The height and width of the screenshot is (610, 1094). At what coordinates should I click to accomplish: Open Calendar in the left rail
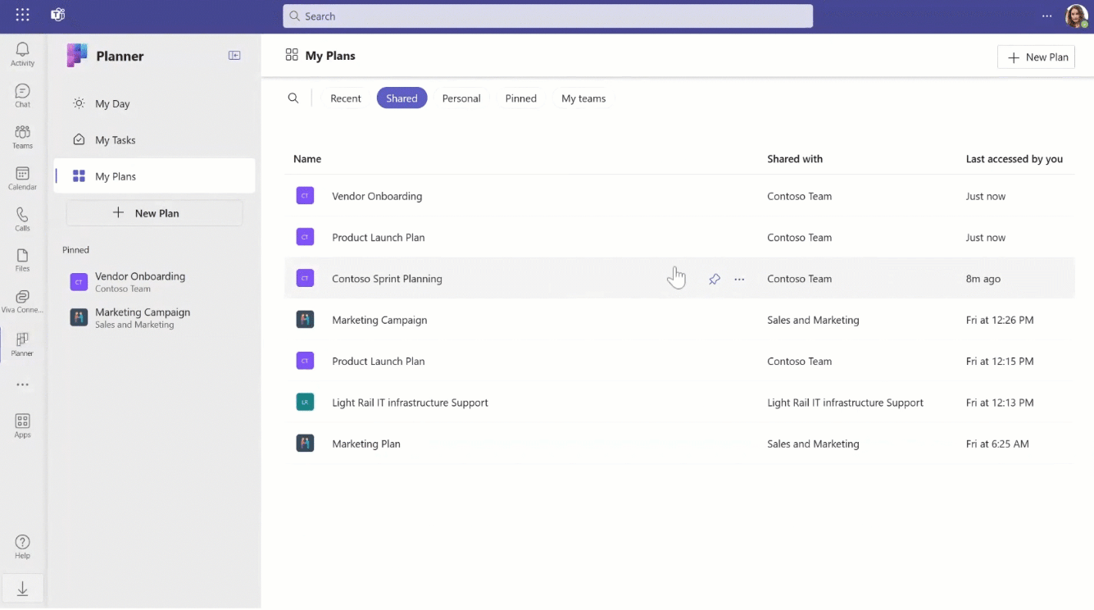[x=22, y=178]
